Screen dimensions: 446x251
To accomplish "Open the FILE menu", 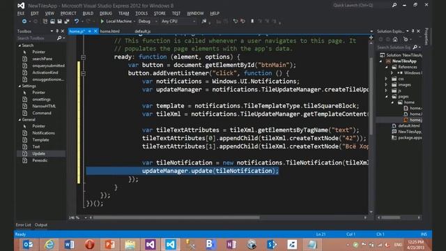I will click(21, 13).
